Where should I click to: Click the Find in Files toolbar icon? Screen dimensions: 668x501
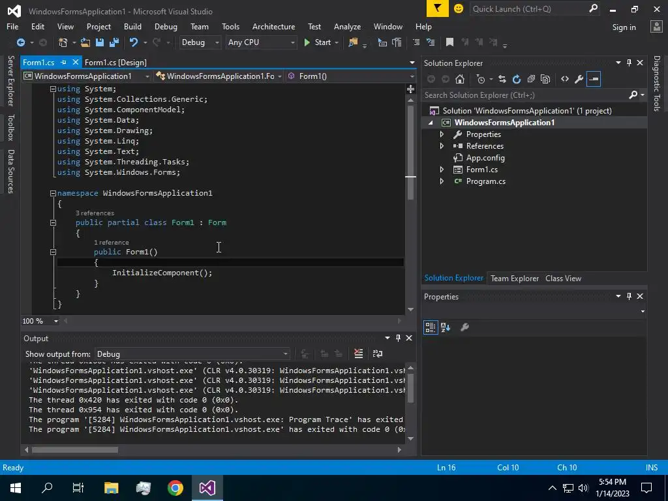tap(353, 42)
